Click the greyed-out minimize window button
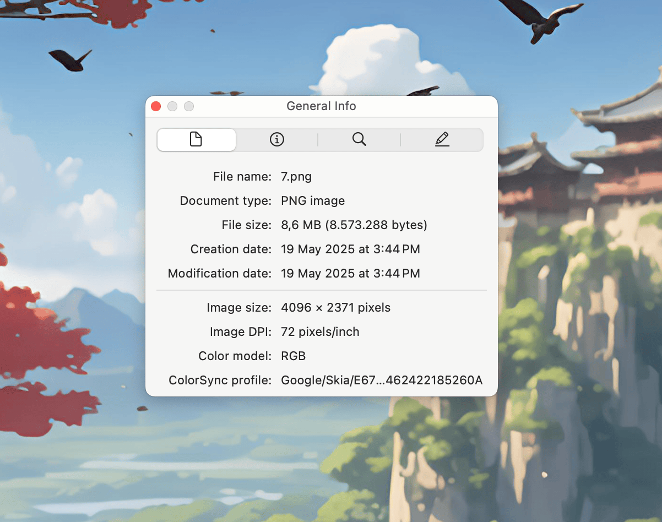662x522 pixels. click(172, 106)
